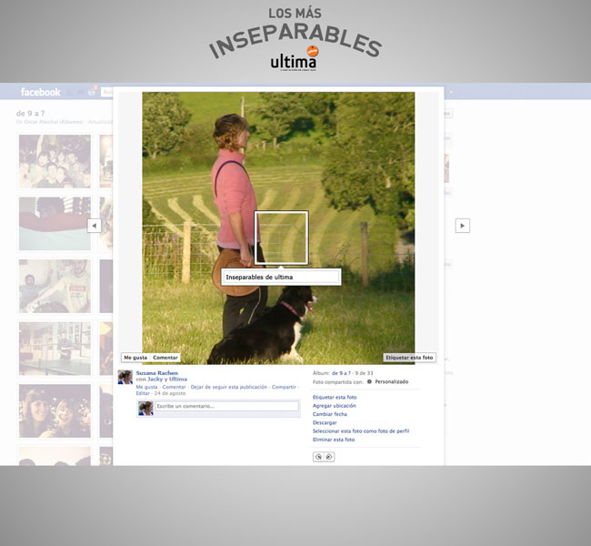Go to the previous photo with left arrow
591x546 pixels.
(94, 226)
